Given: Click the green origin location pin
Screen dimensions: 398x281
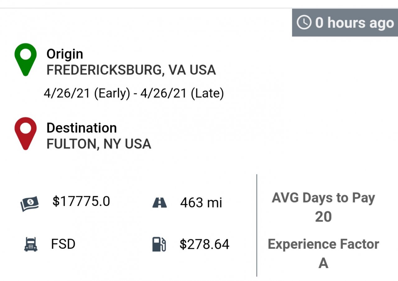Looking at the screenshot, I should pyautogui.click(x=25, y=59).
